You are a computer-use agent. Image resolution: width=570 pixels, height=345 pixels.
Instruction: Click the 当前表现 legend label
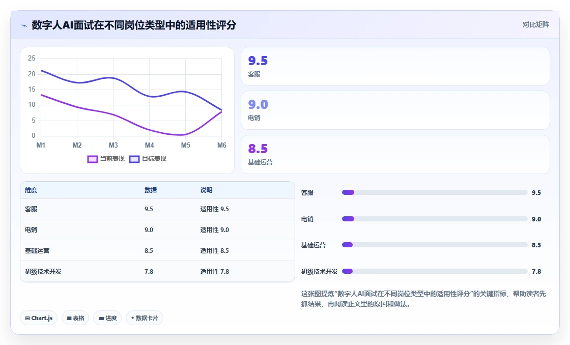[112, 159]
